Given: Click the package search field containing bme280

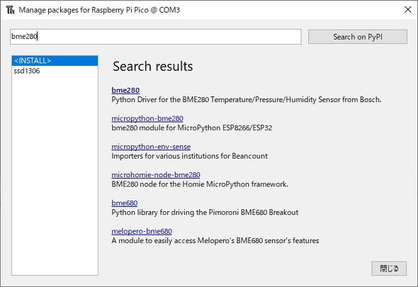Looking at the screenshot, I should point(156,37).
